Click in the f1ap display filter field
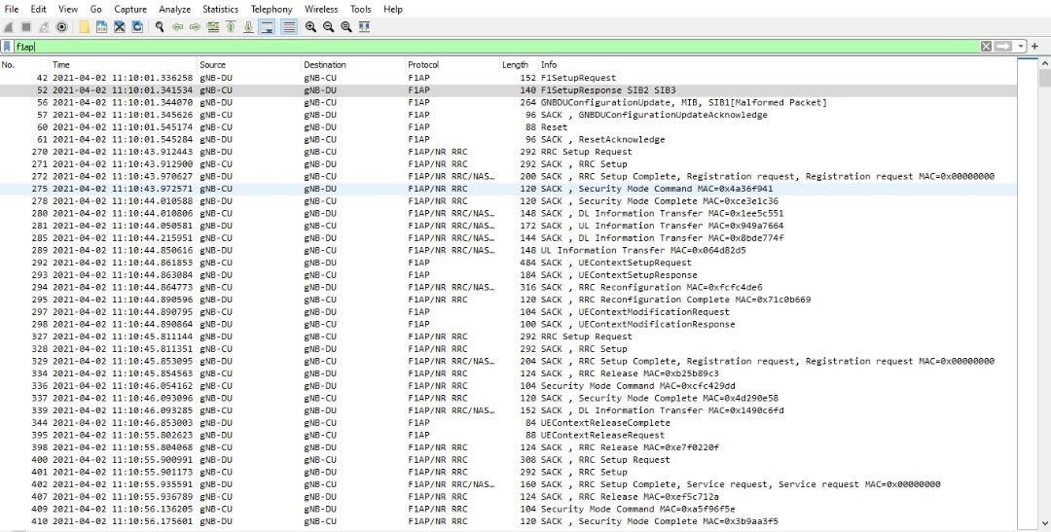The height and width of the screenshot is (532, 1051). tap(487, 46)
